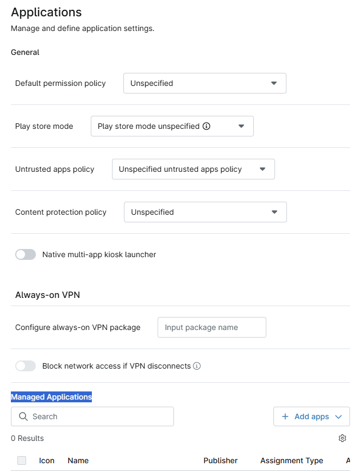The image size is (356, 473).
Task: Click the Add apps button
Action: (311, 416)
